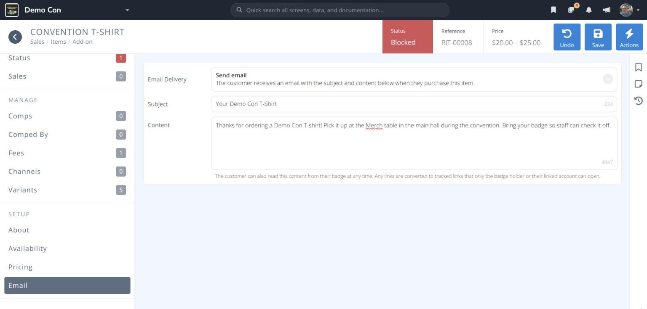Screen dimensions: 647x309
Task: Click the Blocked status indicator
Action: click(x=408, y=37)
